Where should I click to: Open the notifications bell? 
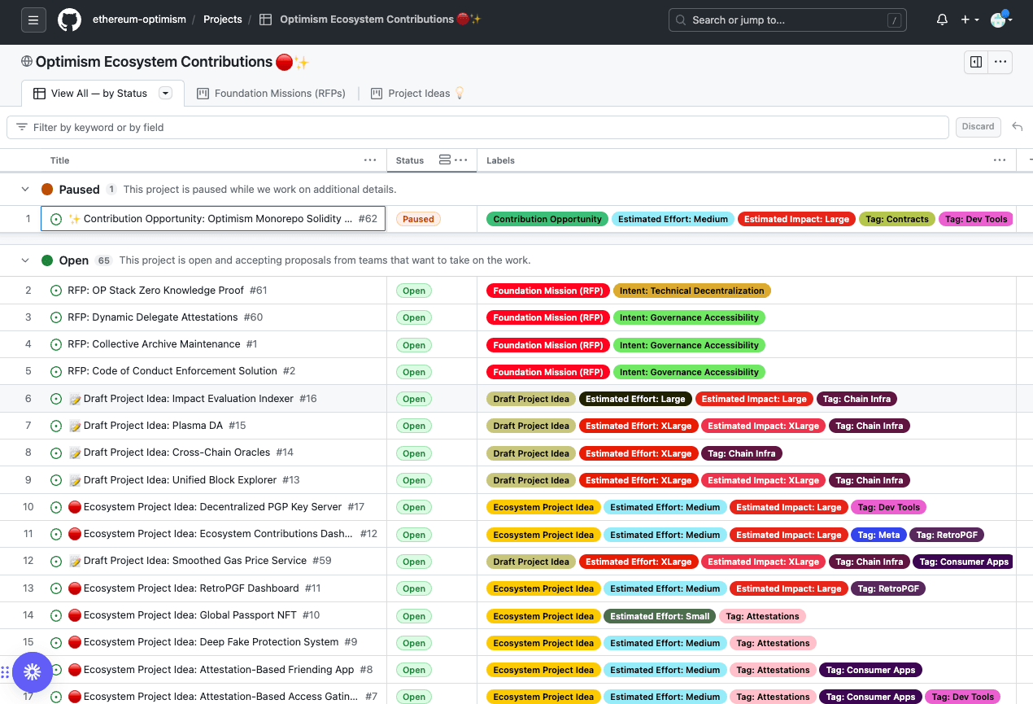coord(942,20)
